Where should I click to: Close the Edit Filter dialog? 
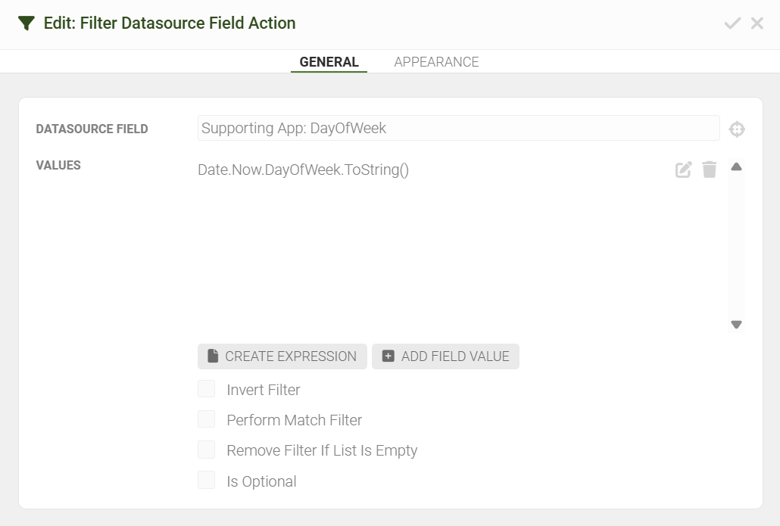click(x=757, y=23)
